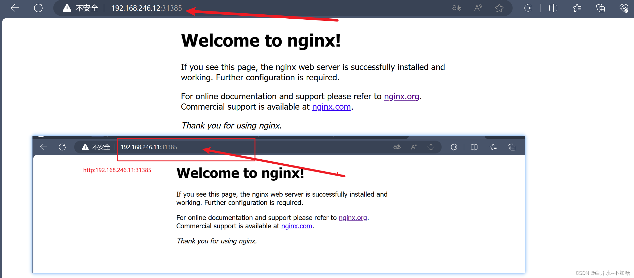Reload the 192.168.246.12 page

(x=38, y=8)
